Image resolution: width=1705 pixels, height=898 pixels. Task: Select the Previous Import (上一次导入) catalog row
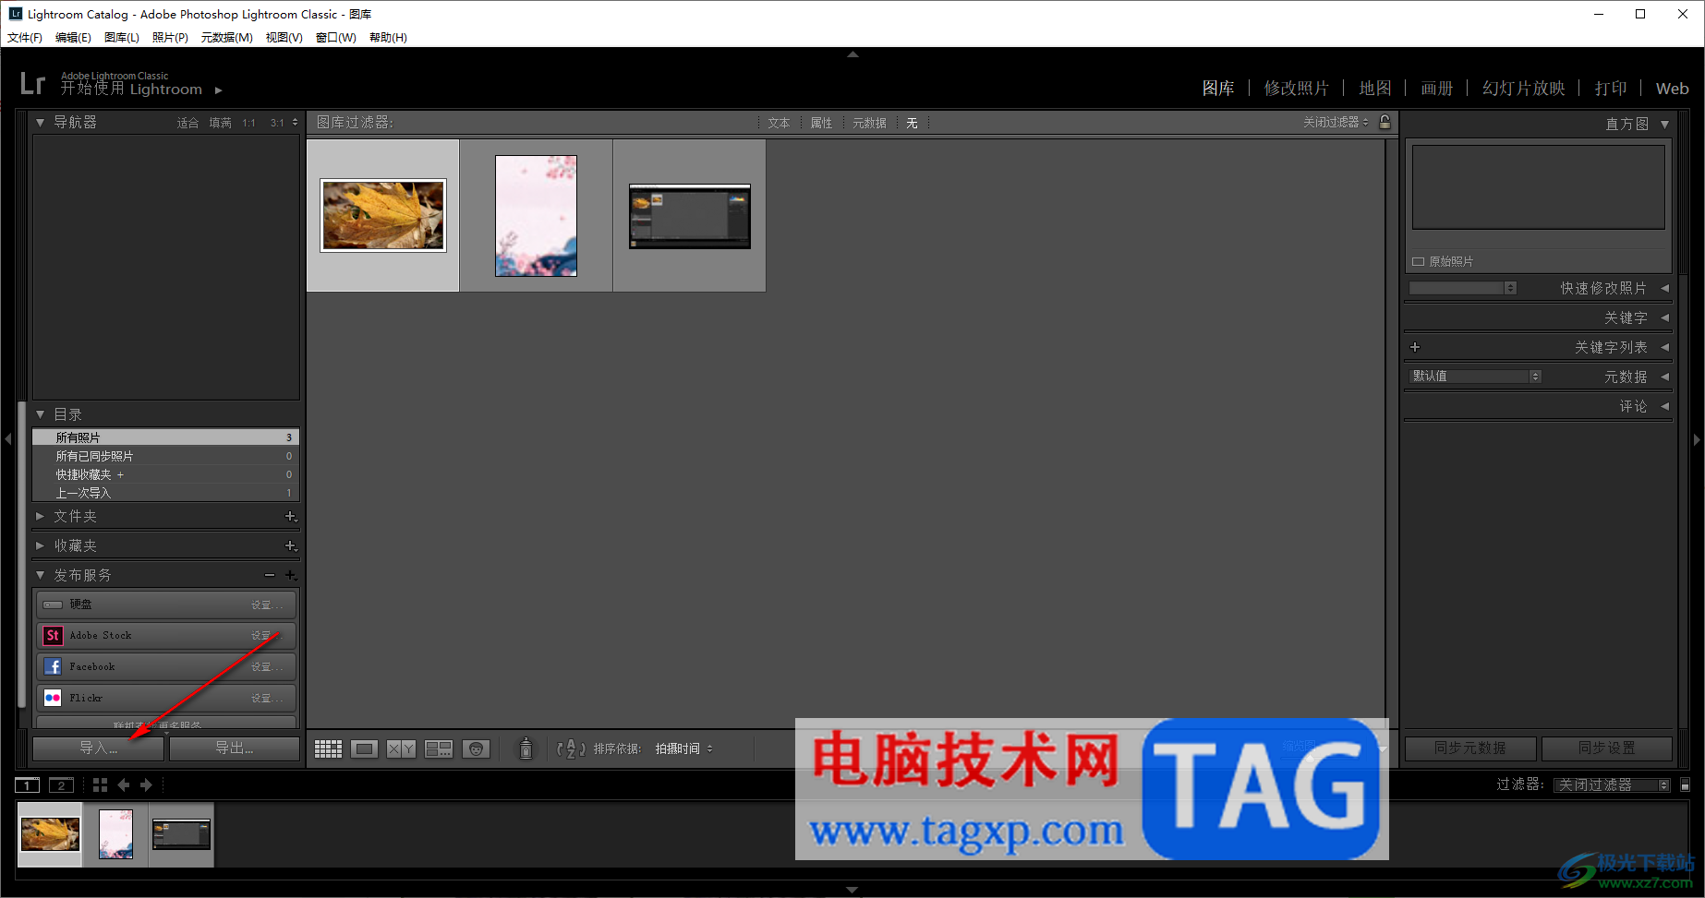click(166, 493)
